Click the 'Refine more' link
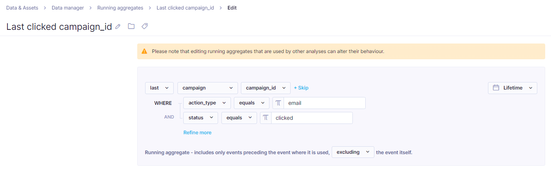This screenshot has width=551, height=172. point(197,133)
